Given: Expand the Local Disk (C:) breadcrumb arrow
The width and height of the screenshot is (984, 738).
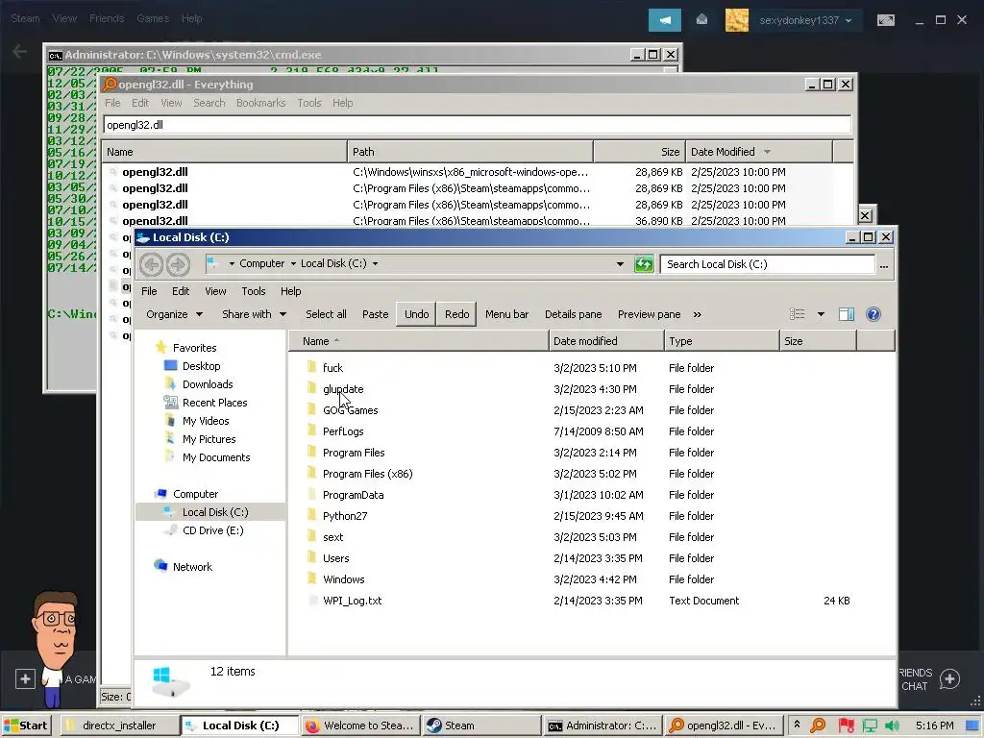Looking at the screenshot, I should (376, 264).
